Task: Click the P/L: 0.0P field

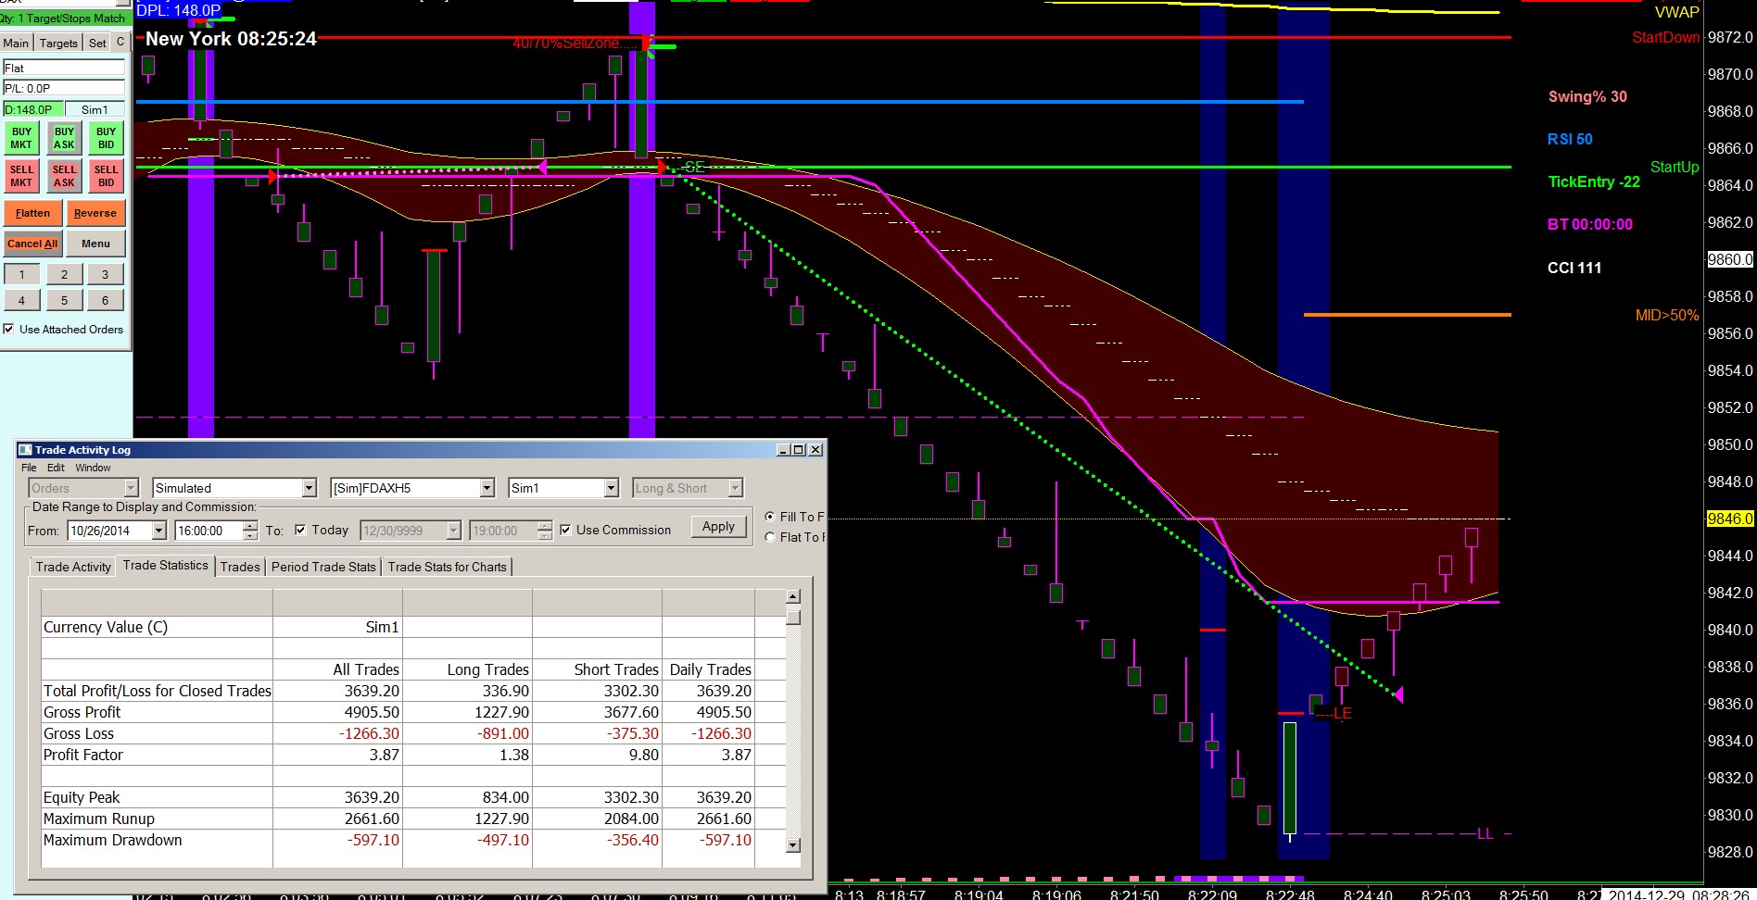Action: point(64,88)
